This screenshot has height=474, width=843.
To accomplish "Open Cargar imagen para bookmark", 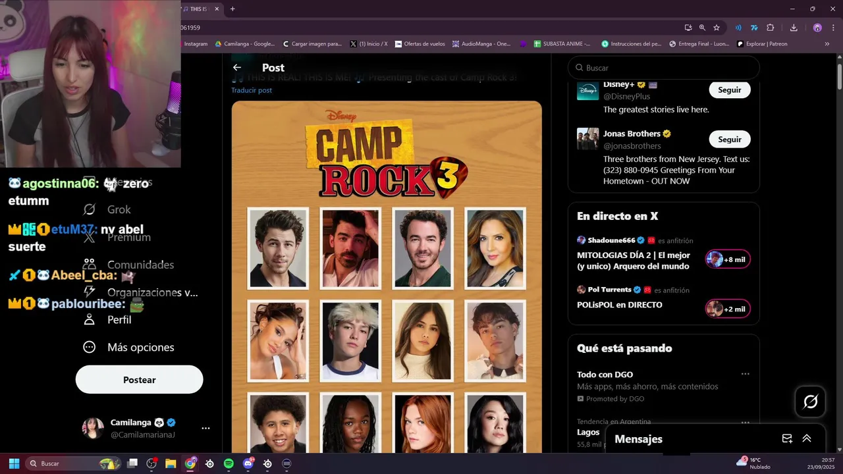I will (x=312, y=44).
